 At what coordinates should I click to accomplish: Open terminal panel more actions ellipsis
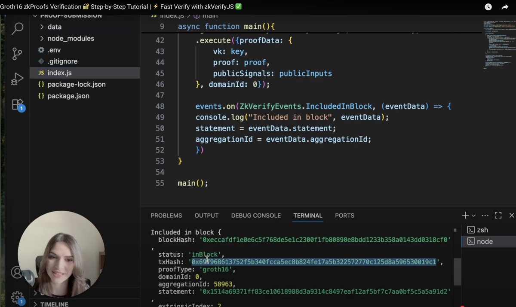coord(485,215)
